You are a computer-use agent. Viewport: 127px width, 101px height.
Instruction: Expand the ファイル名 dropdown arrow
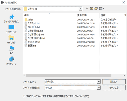point(99,82)
